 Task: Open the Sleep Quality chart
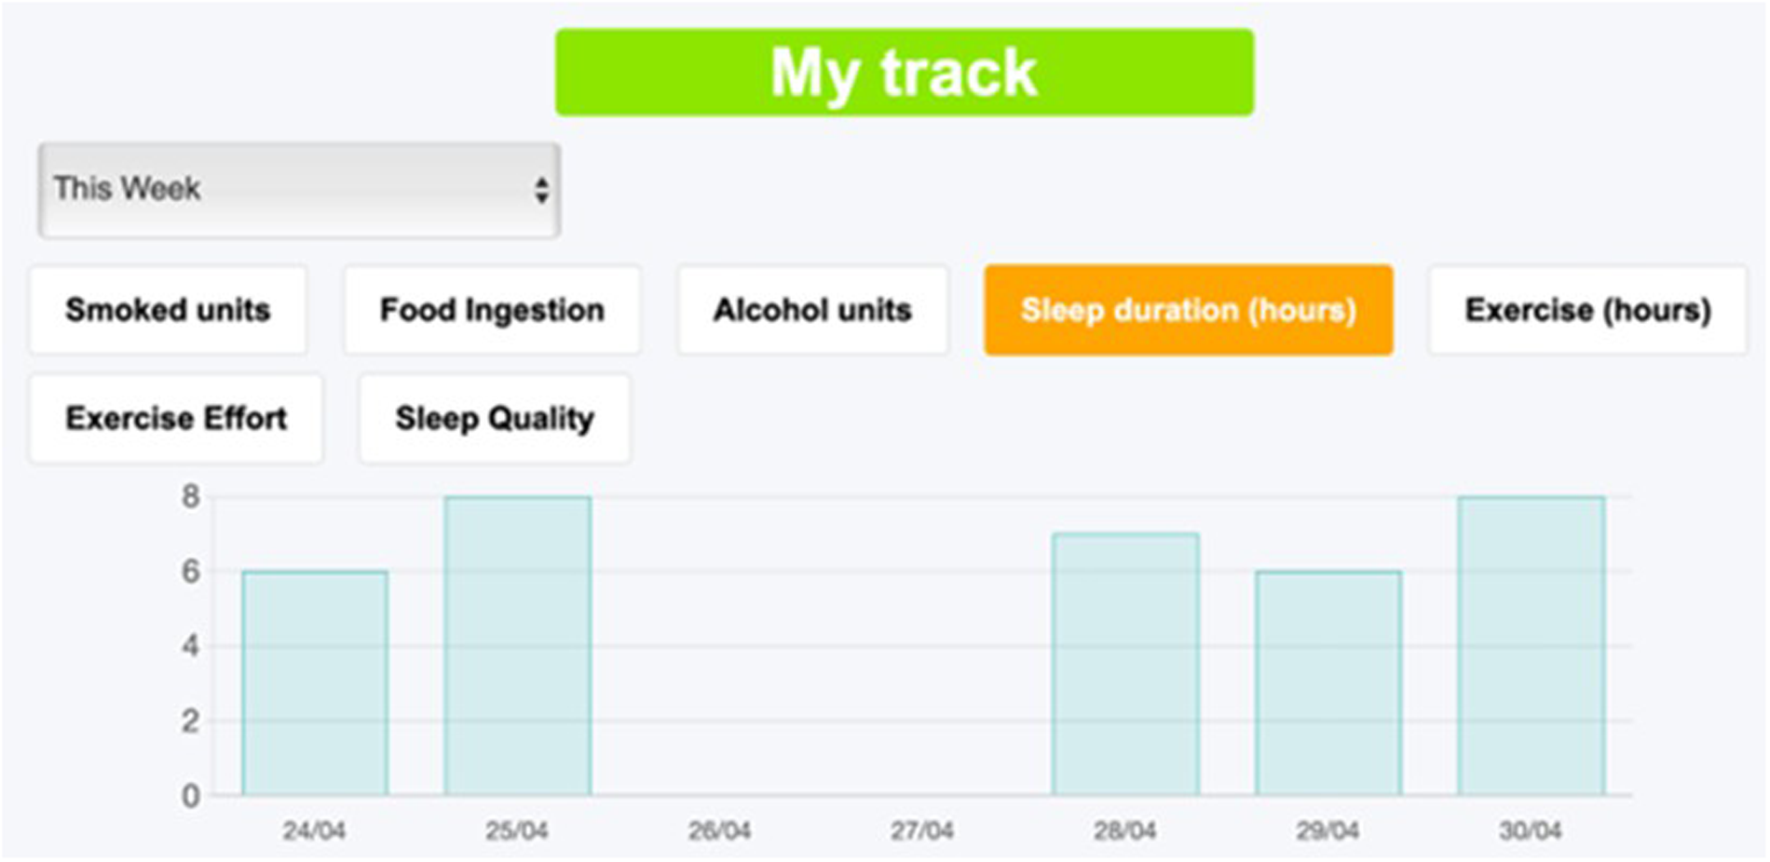coord(494,418)
